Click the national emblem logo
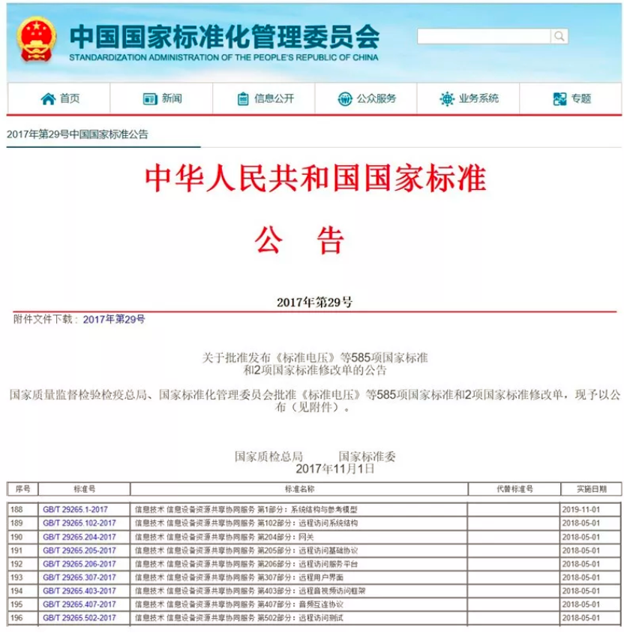 coord(36,40)
